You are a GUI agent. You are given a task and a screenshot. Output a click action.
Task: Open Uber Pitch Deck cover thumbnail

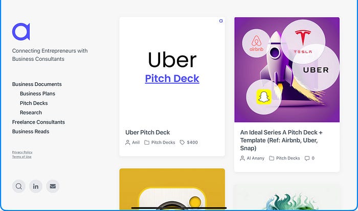(172, 70)
